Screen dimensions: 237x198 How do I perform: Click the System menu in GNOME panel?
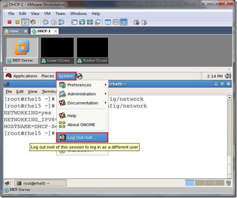coord(66,76)
